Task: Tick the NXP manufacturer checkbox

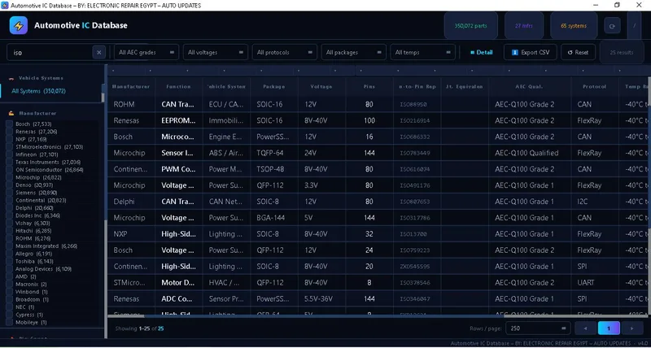Action: point(9,139)
